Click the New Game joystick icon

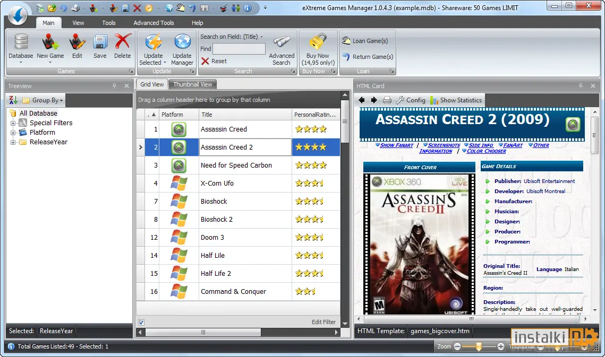[50, 41]
